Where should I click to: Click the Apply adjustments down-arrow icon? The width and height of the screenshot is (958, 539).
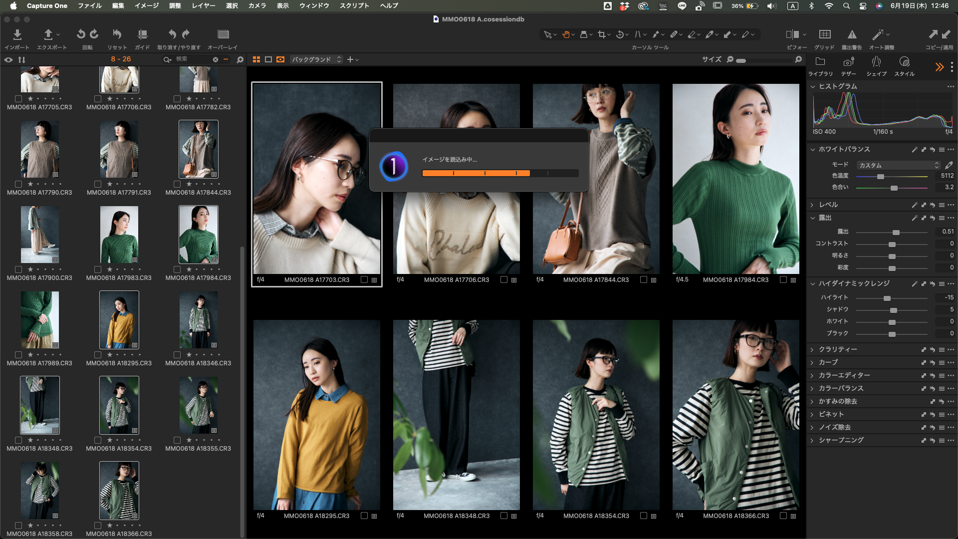coord(946,34)
